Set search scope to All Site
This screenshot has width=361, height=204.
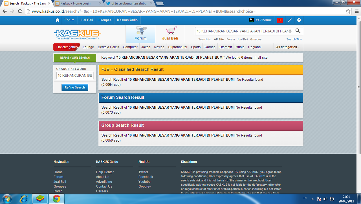(x=219, y=40)
